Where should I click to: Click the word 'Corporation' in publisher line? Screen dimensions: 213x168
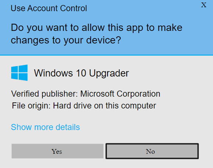pos(138,94)
